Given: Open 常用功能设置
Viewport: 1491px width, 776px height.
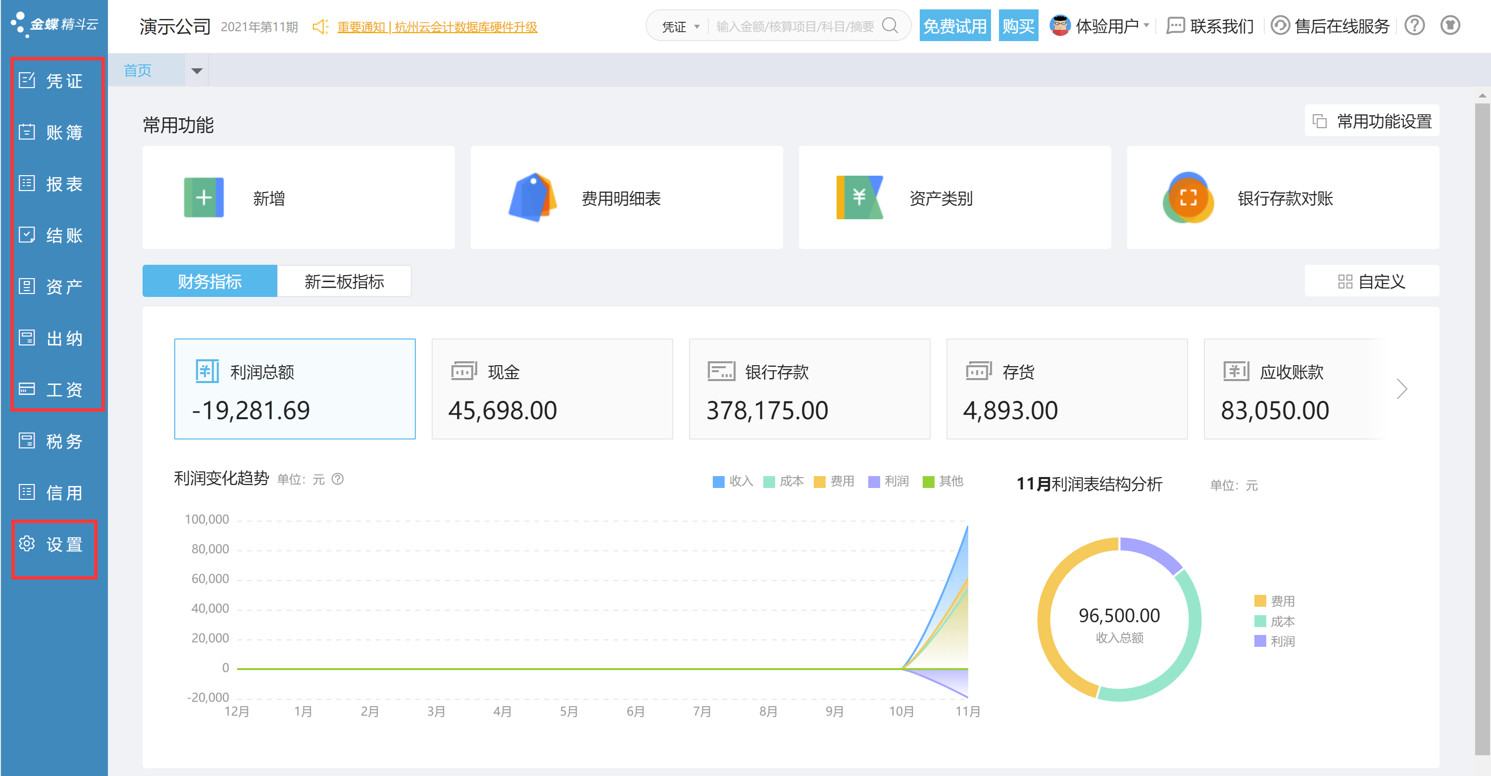Looking at the screenshot, I should pyautogui.click(x=1372, y=121).
